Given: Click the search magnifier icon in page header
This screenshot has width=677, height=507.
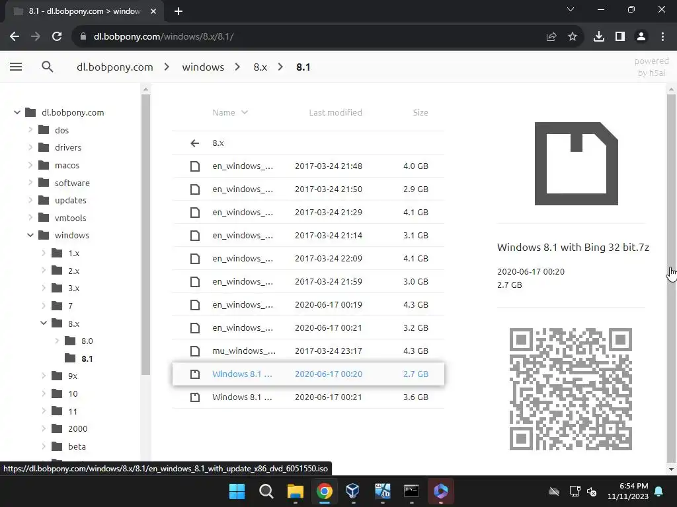Looking at the screenshot, I should pos(48,67).
